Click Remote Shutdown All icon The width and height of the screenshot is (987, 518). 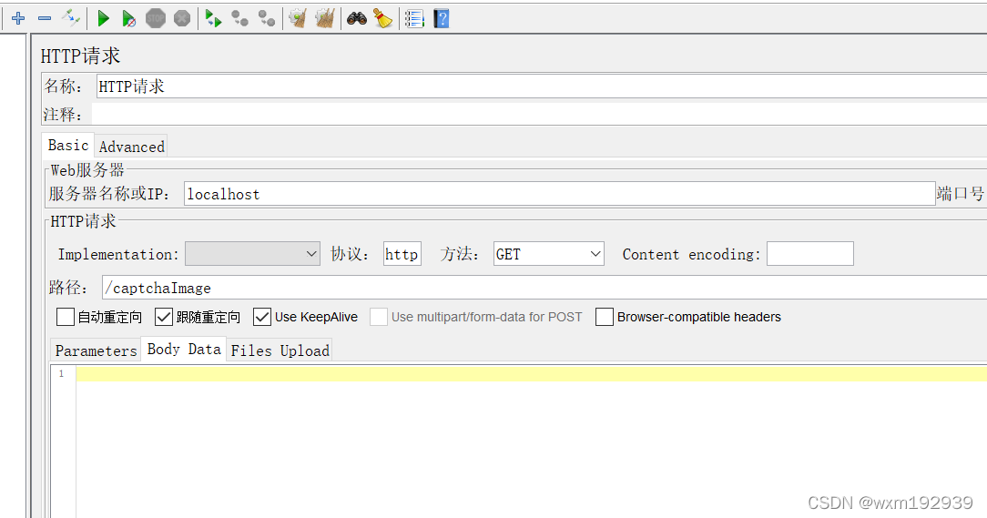point(267,18)
